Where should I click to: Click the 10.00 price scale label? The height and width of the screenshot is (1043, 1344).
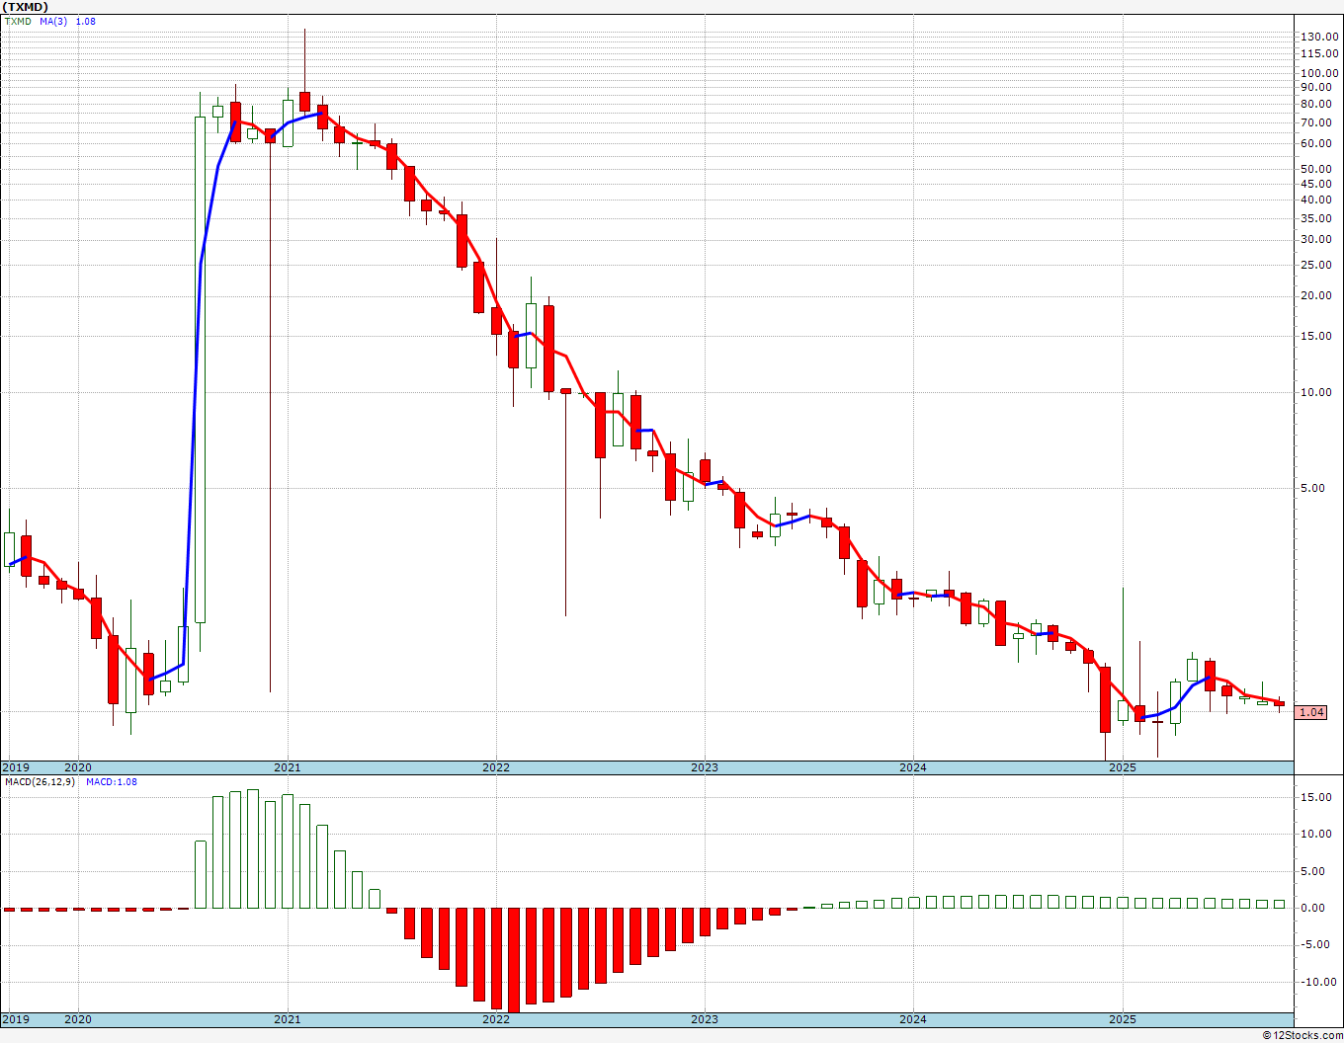point(1315,392)
